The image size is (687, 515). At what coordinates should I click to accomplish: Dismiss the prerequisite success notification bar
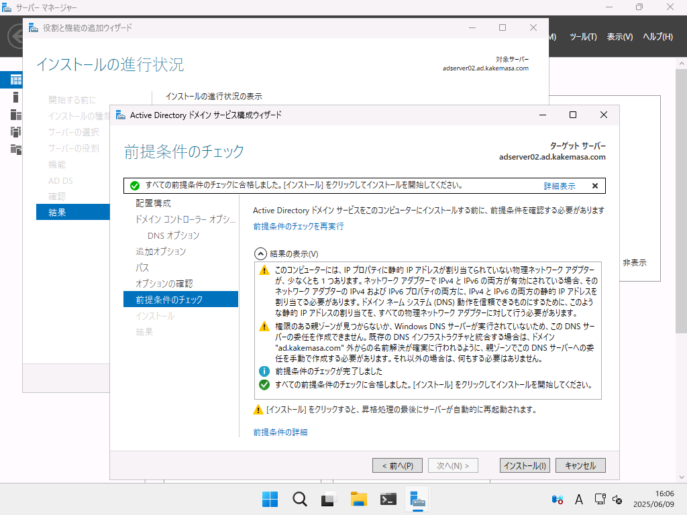[595, 186]
